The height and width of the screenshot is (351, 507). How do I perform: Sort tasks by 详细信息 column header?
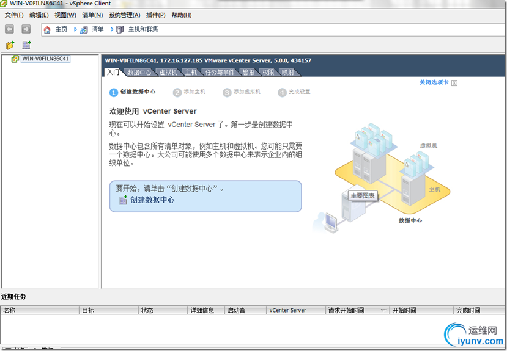click(206, 310)
